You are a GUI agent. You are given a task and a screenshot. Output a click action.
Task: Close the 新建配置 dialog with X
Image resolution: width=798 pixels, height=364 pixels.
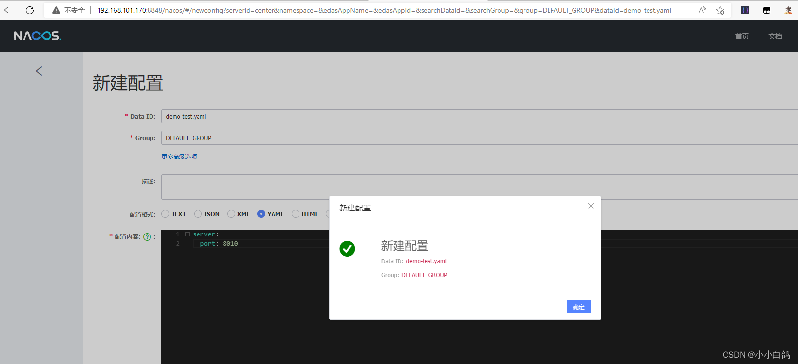[x=591, y=206]
